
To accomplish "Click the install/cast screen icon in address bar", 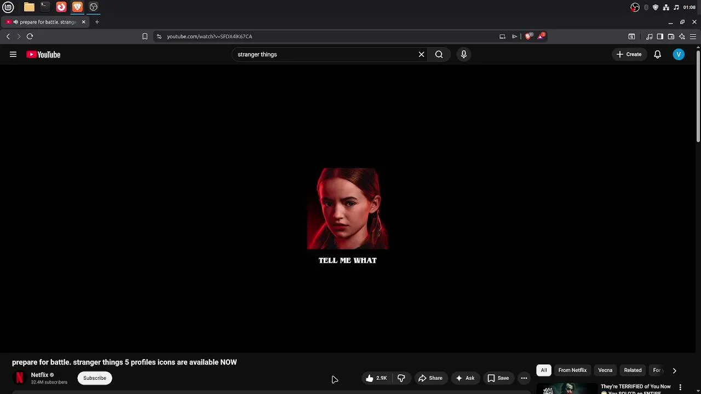I will click(502, 36).
